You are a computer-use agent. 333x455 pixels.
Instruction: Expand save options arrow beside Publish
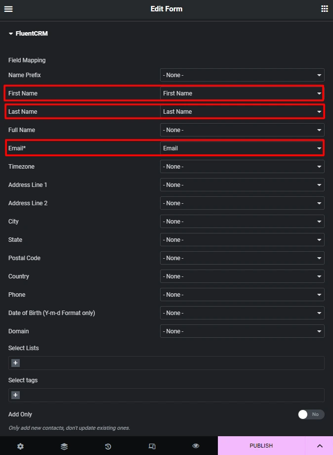[x=319, y=446]
